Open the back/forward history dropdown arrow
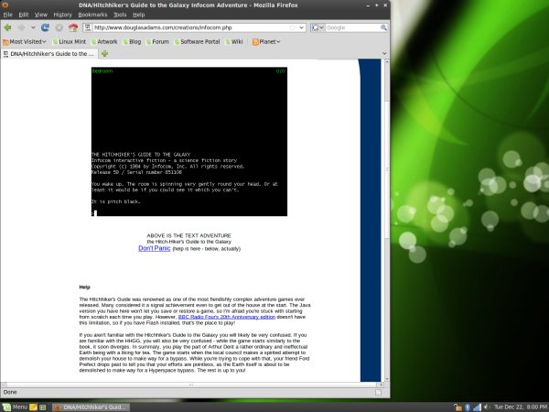Image resolution: width=549 pixels, height=412 pixels. point(33,27)
